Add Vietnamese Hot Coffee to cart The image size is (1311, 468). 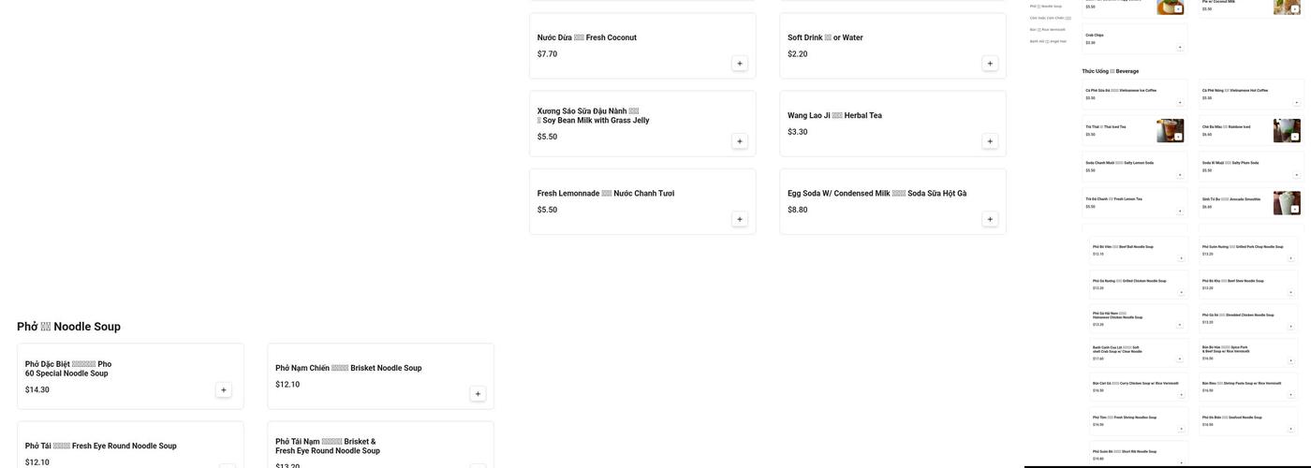click(1297, 102)
